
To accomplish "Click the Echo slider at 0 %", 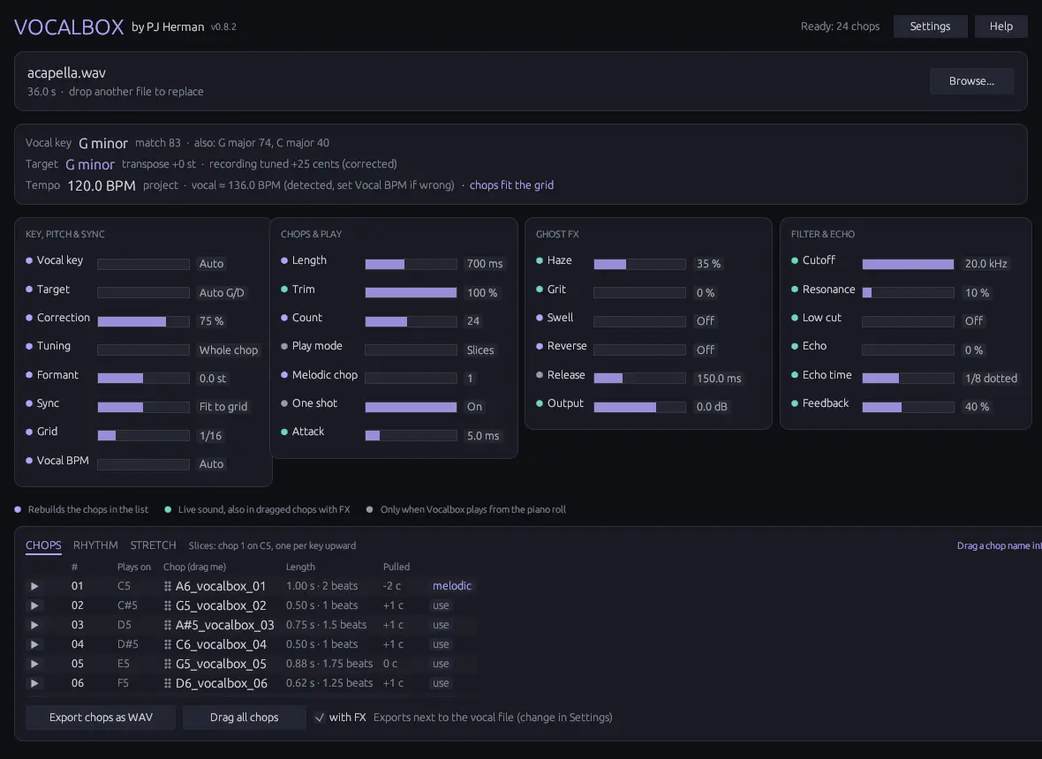I will click(908, 350).
